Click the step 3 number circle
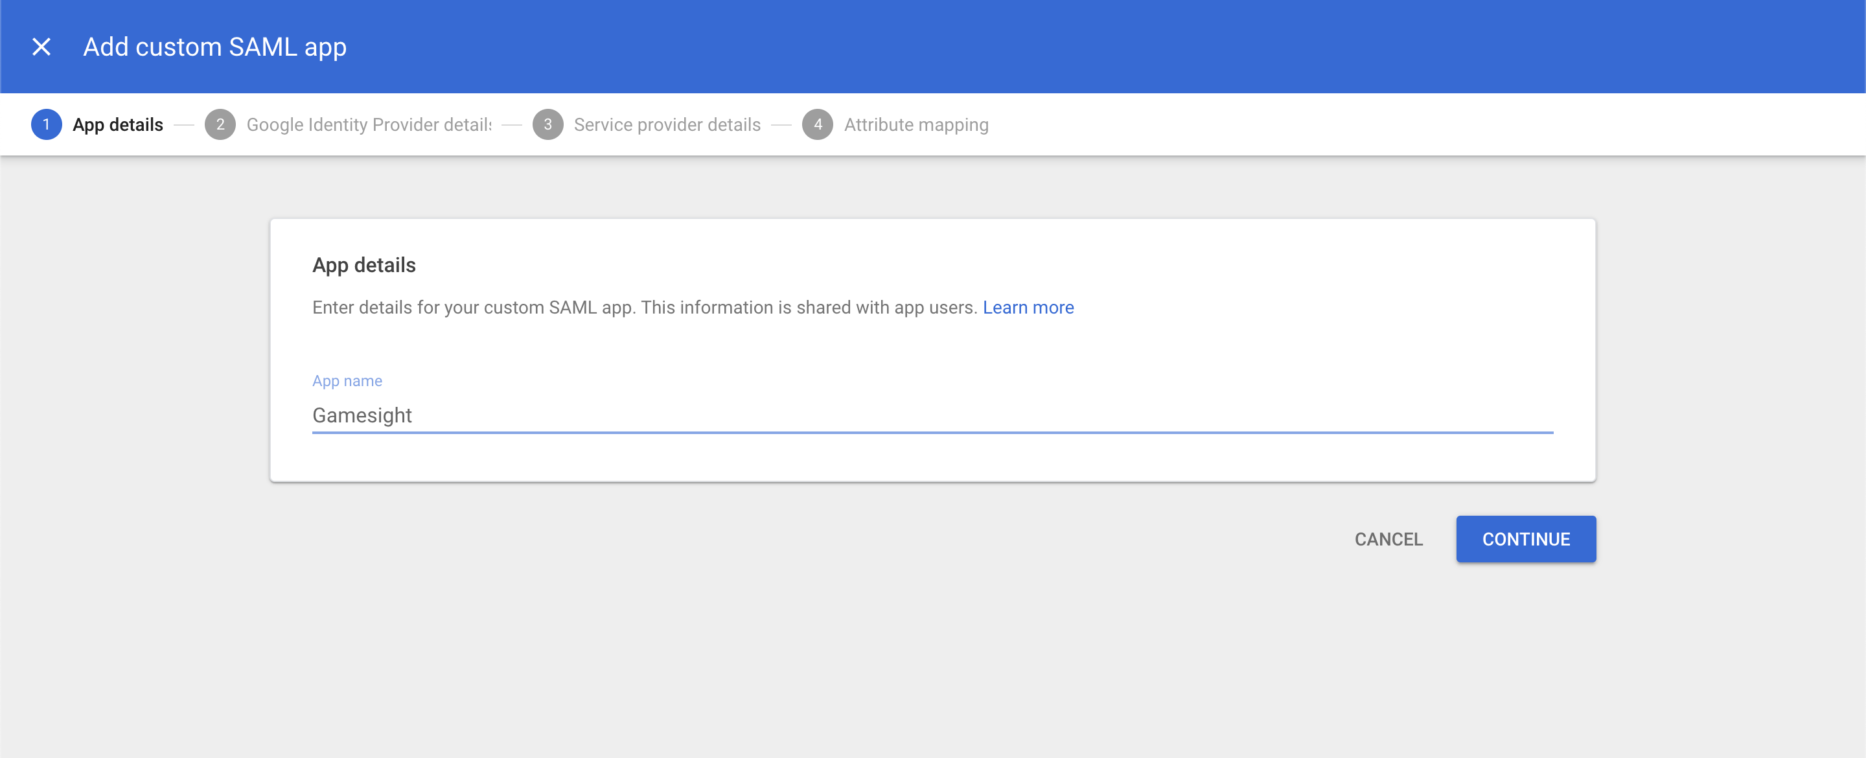Screen dimensions: 1866x758 [x=547, y=124]
